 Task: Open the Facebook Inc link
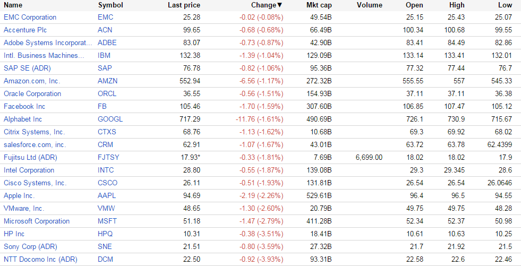(24, 107)
